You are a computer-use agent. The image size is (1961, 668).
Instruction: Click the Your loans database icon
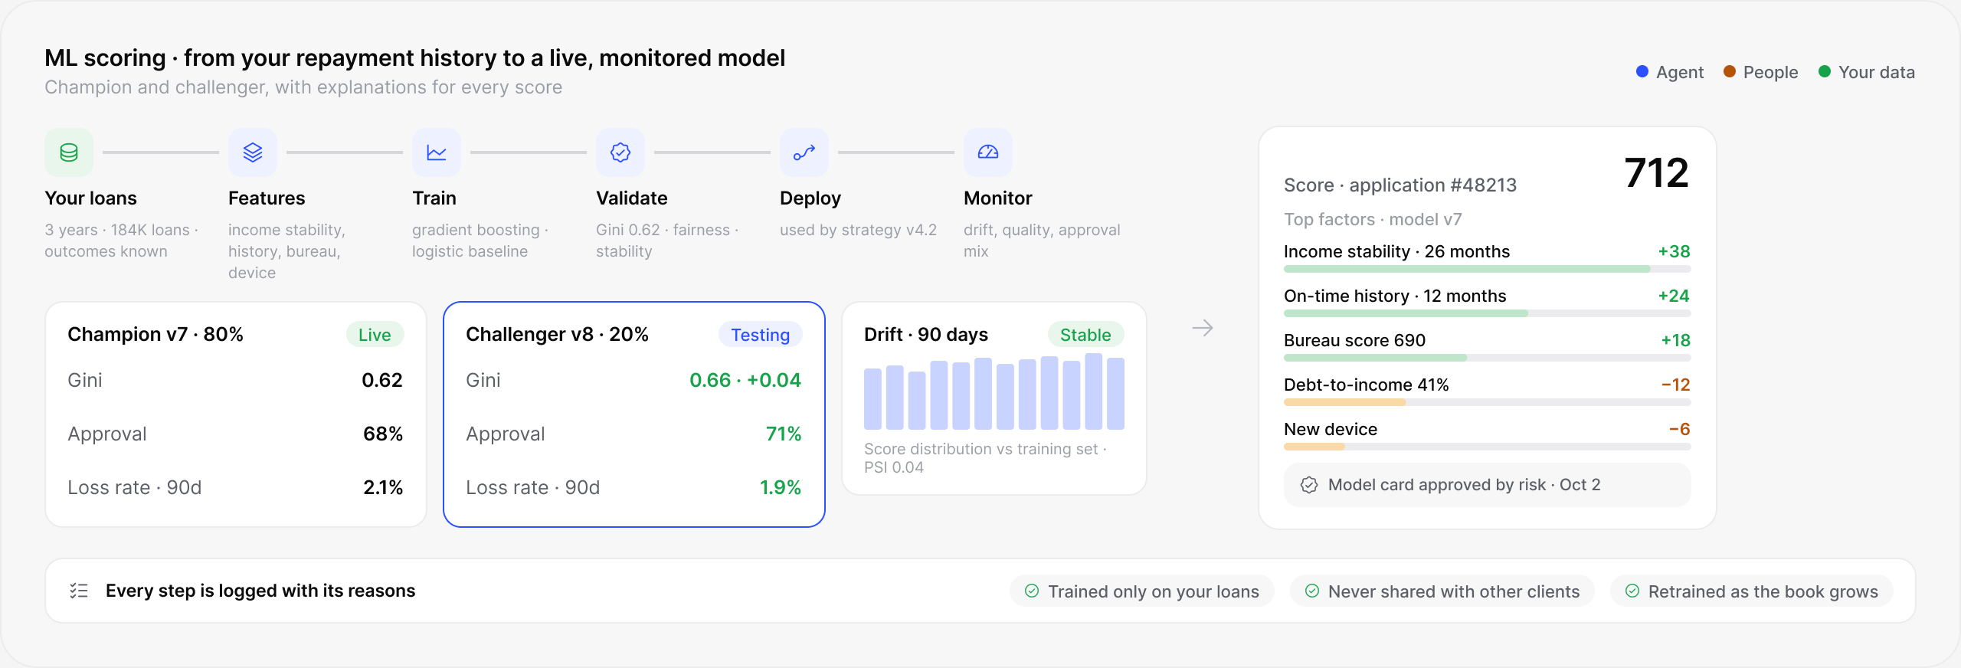[x=69, y=152]
